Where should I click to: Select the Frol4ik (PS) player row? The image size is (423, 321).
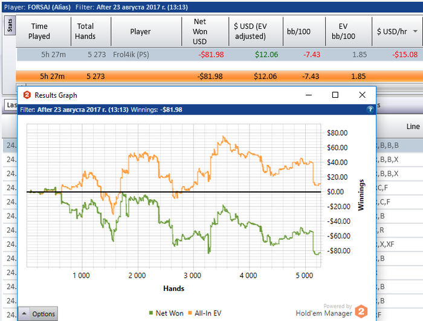pyautogui.click(x=219, y=55)
